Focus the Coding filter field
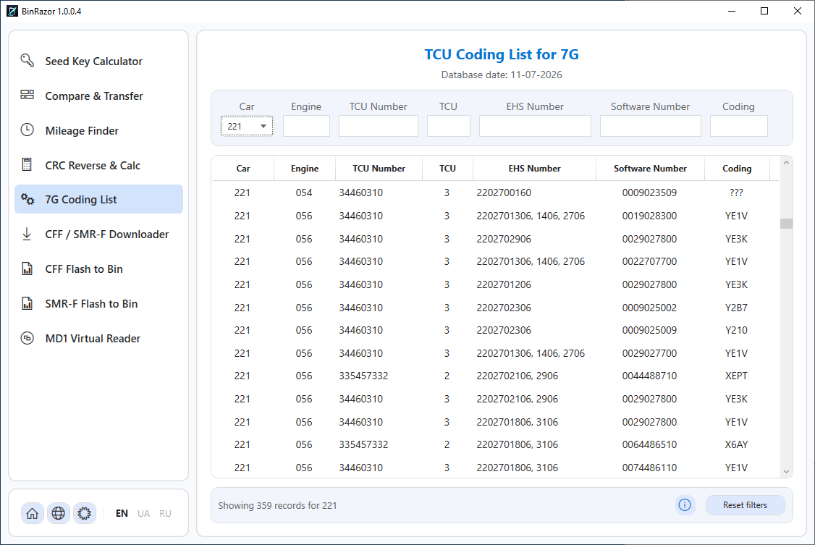This screenshot has width=815, height=545. coord(738,126)
